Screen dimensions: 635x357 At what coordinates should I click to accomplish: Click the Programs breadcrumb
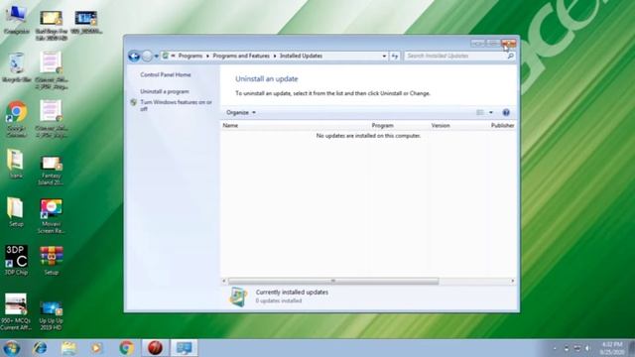[190, 56]
